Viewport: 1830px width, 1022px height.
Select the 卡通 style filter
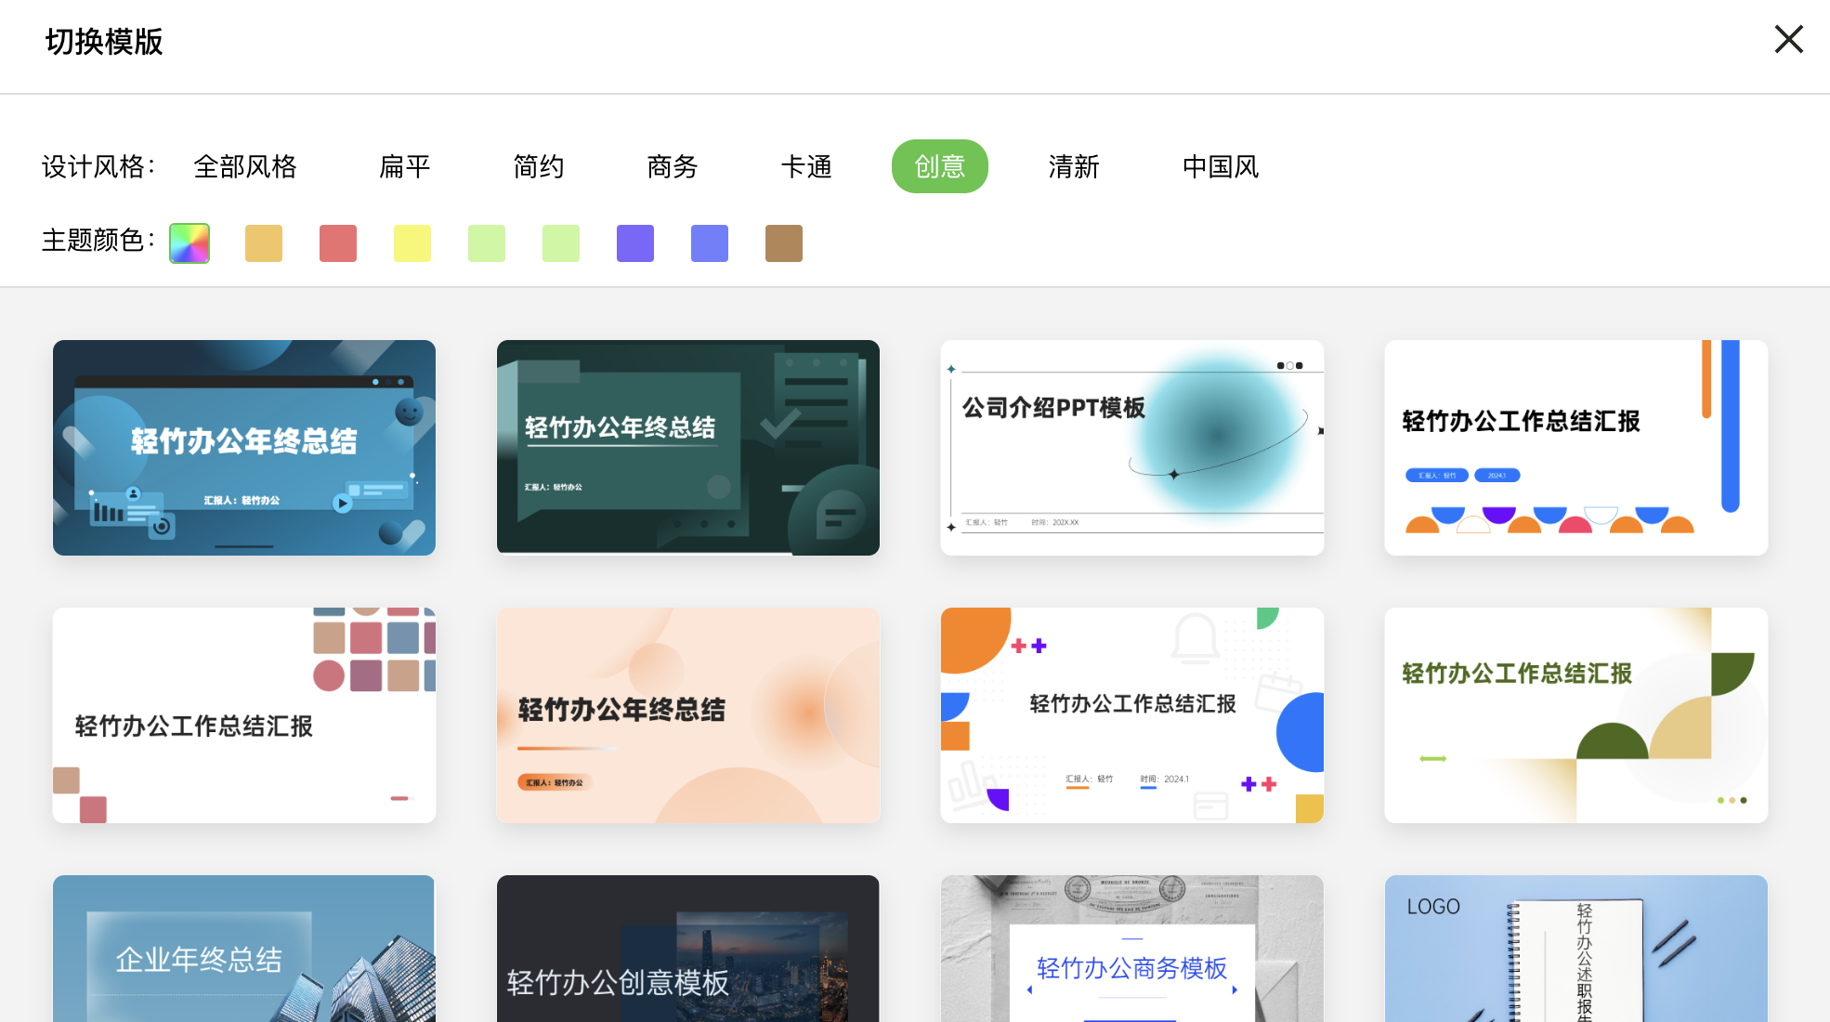(x=806, y=166)
